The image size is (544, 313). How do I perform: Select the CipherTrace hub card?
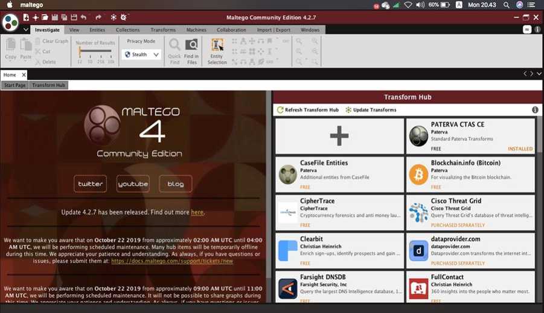point(340,212)
